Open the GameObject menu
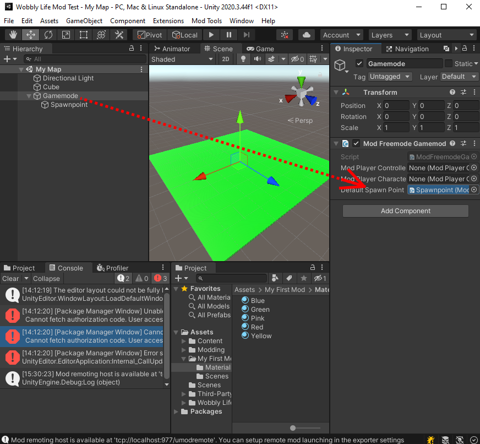 pyautogui.click(x=84, y=21)
